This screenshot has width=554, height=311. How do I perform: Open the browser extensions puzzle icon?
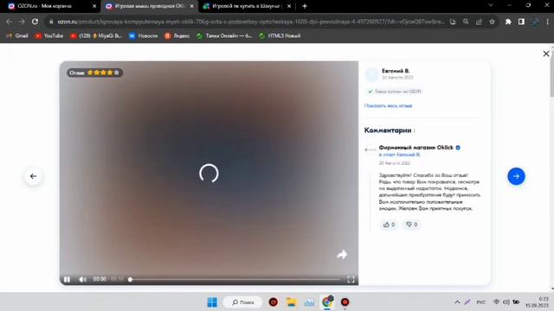508,22
